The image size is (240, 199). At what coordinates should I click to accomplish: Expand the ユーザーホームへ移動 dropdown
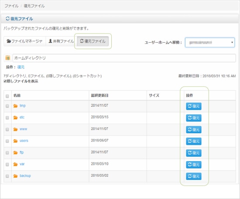210,43
